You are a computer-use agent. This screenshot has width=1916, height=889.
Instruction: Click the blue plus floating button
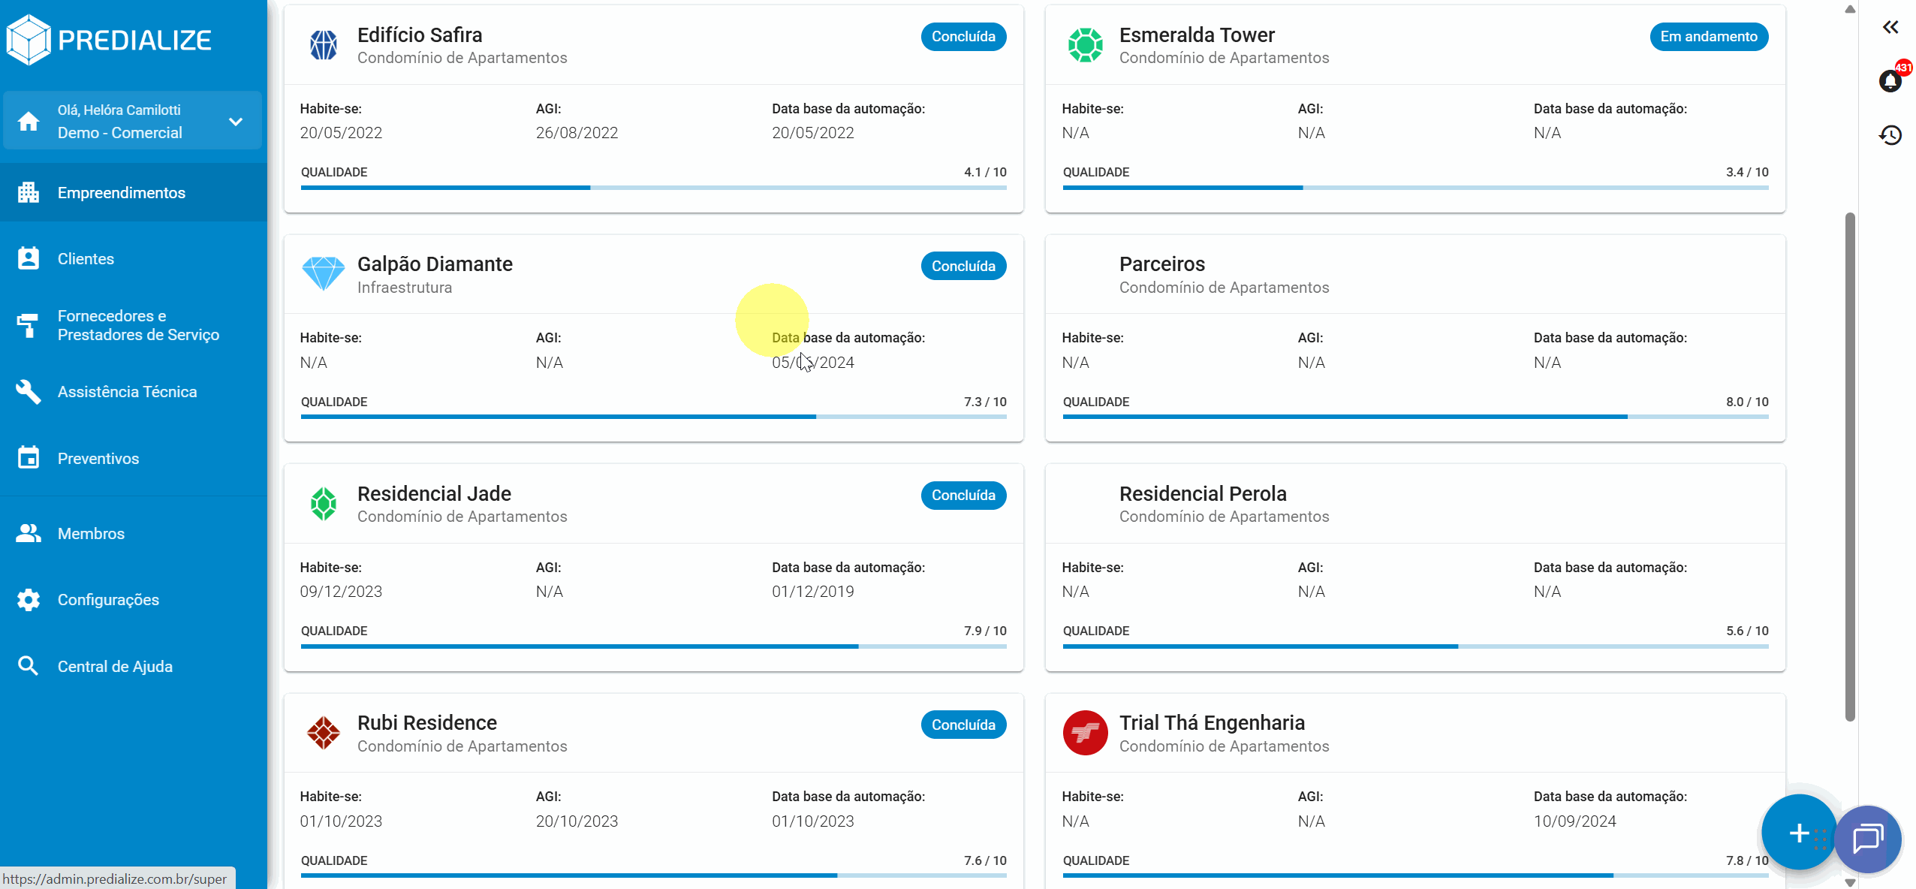tap(1798, 833)
